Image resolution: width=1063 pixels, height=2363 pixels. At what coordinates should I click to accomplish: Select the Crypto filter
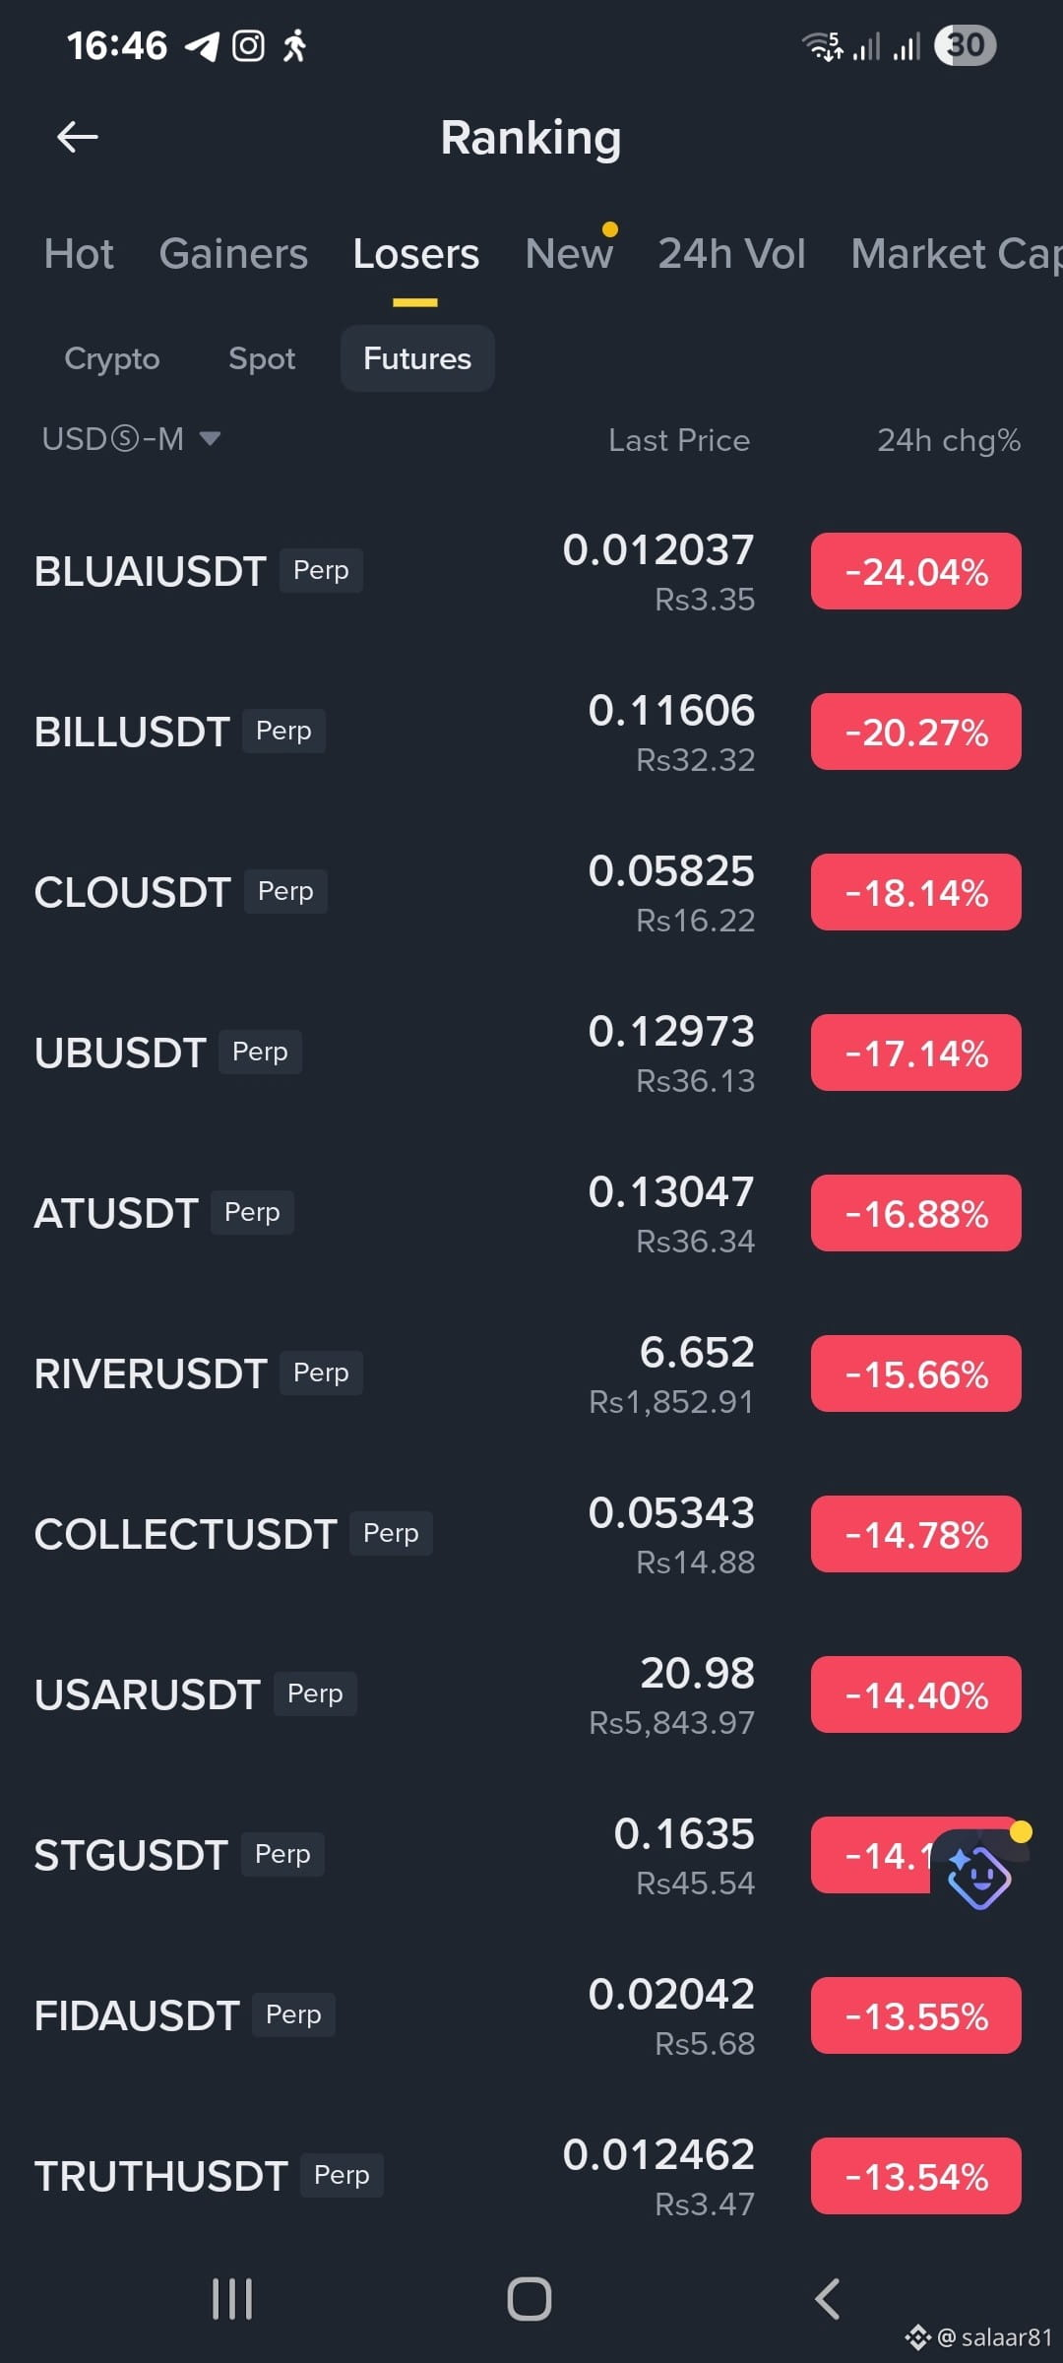coord(112,358)
